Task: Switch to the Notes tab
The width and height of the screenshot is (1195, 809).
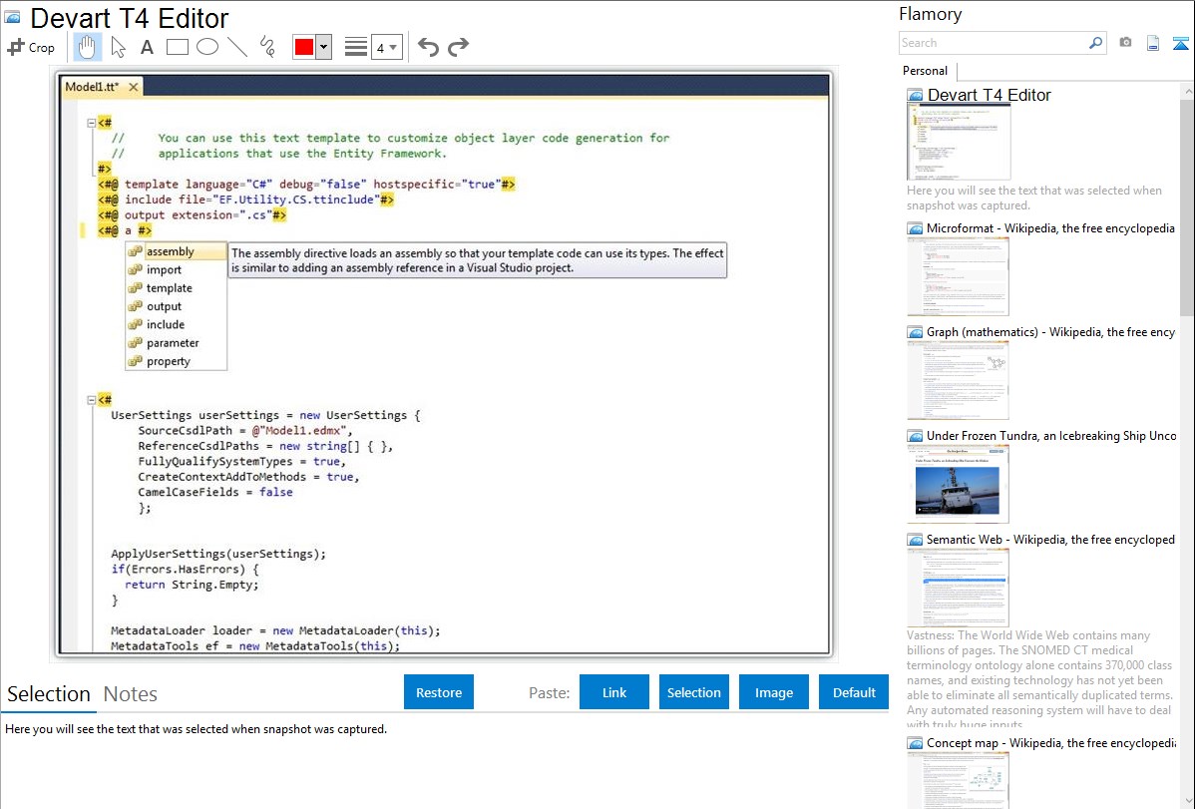Action: [131, 694]
